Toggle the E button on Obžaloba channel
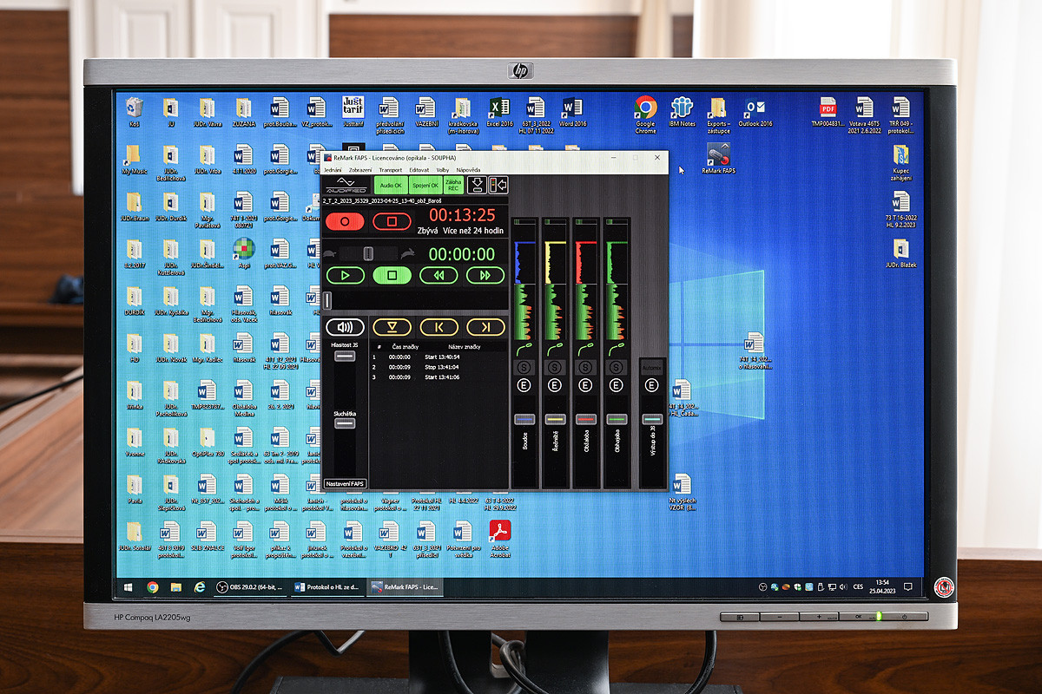 tap(585, 384)
